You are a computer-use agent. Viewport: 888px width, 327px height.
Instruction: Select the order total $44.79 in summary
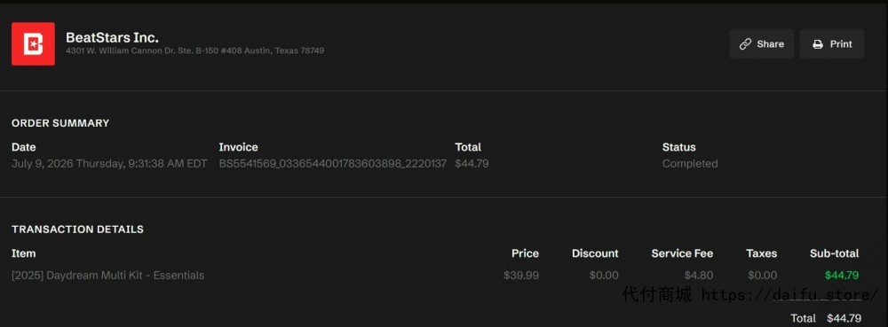click(472, 164)
